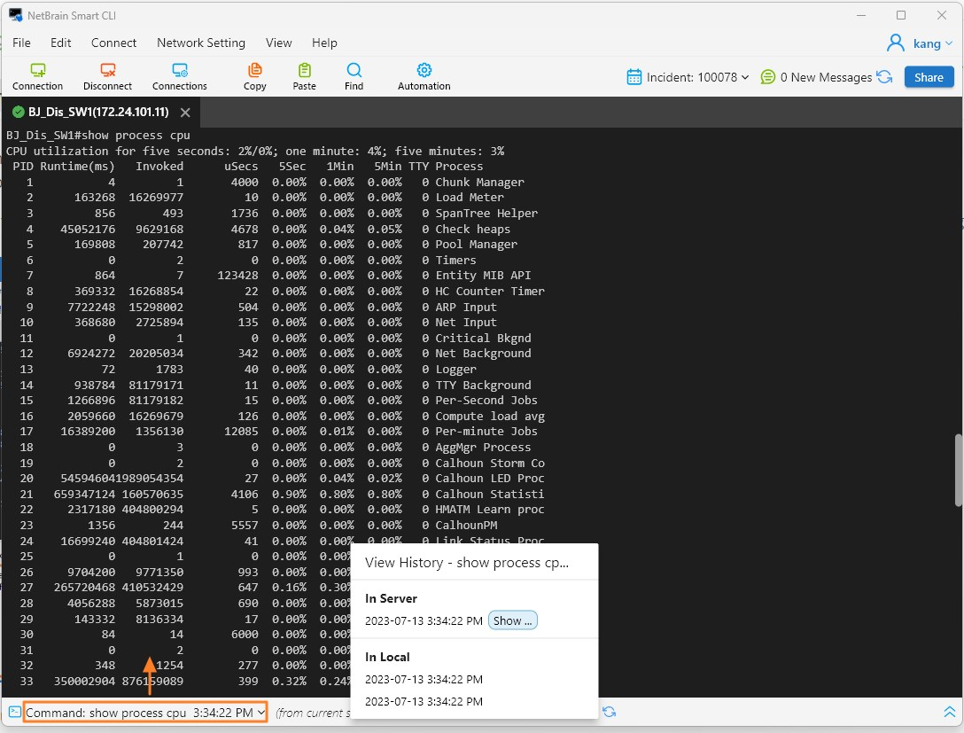This screenshot has height=733, width=964.
Task: Refresh new messages with the sync icon
Action: tap(884, 77)
